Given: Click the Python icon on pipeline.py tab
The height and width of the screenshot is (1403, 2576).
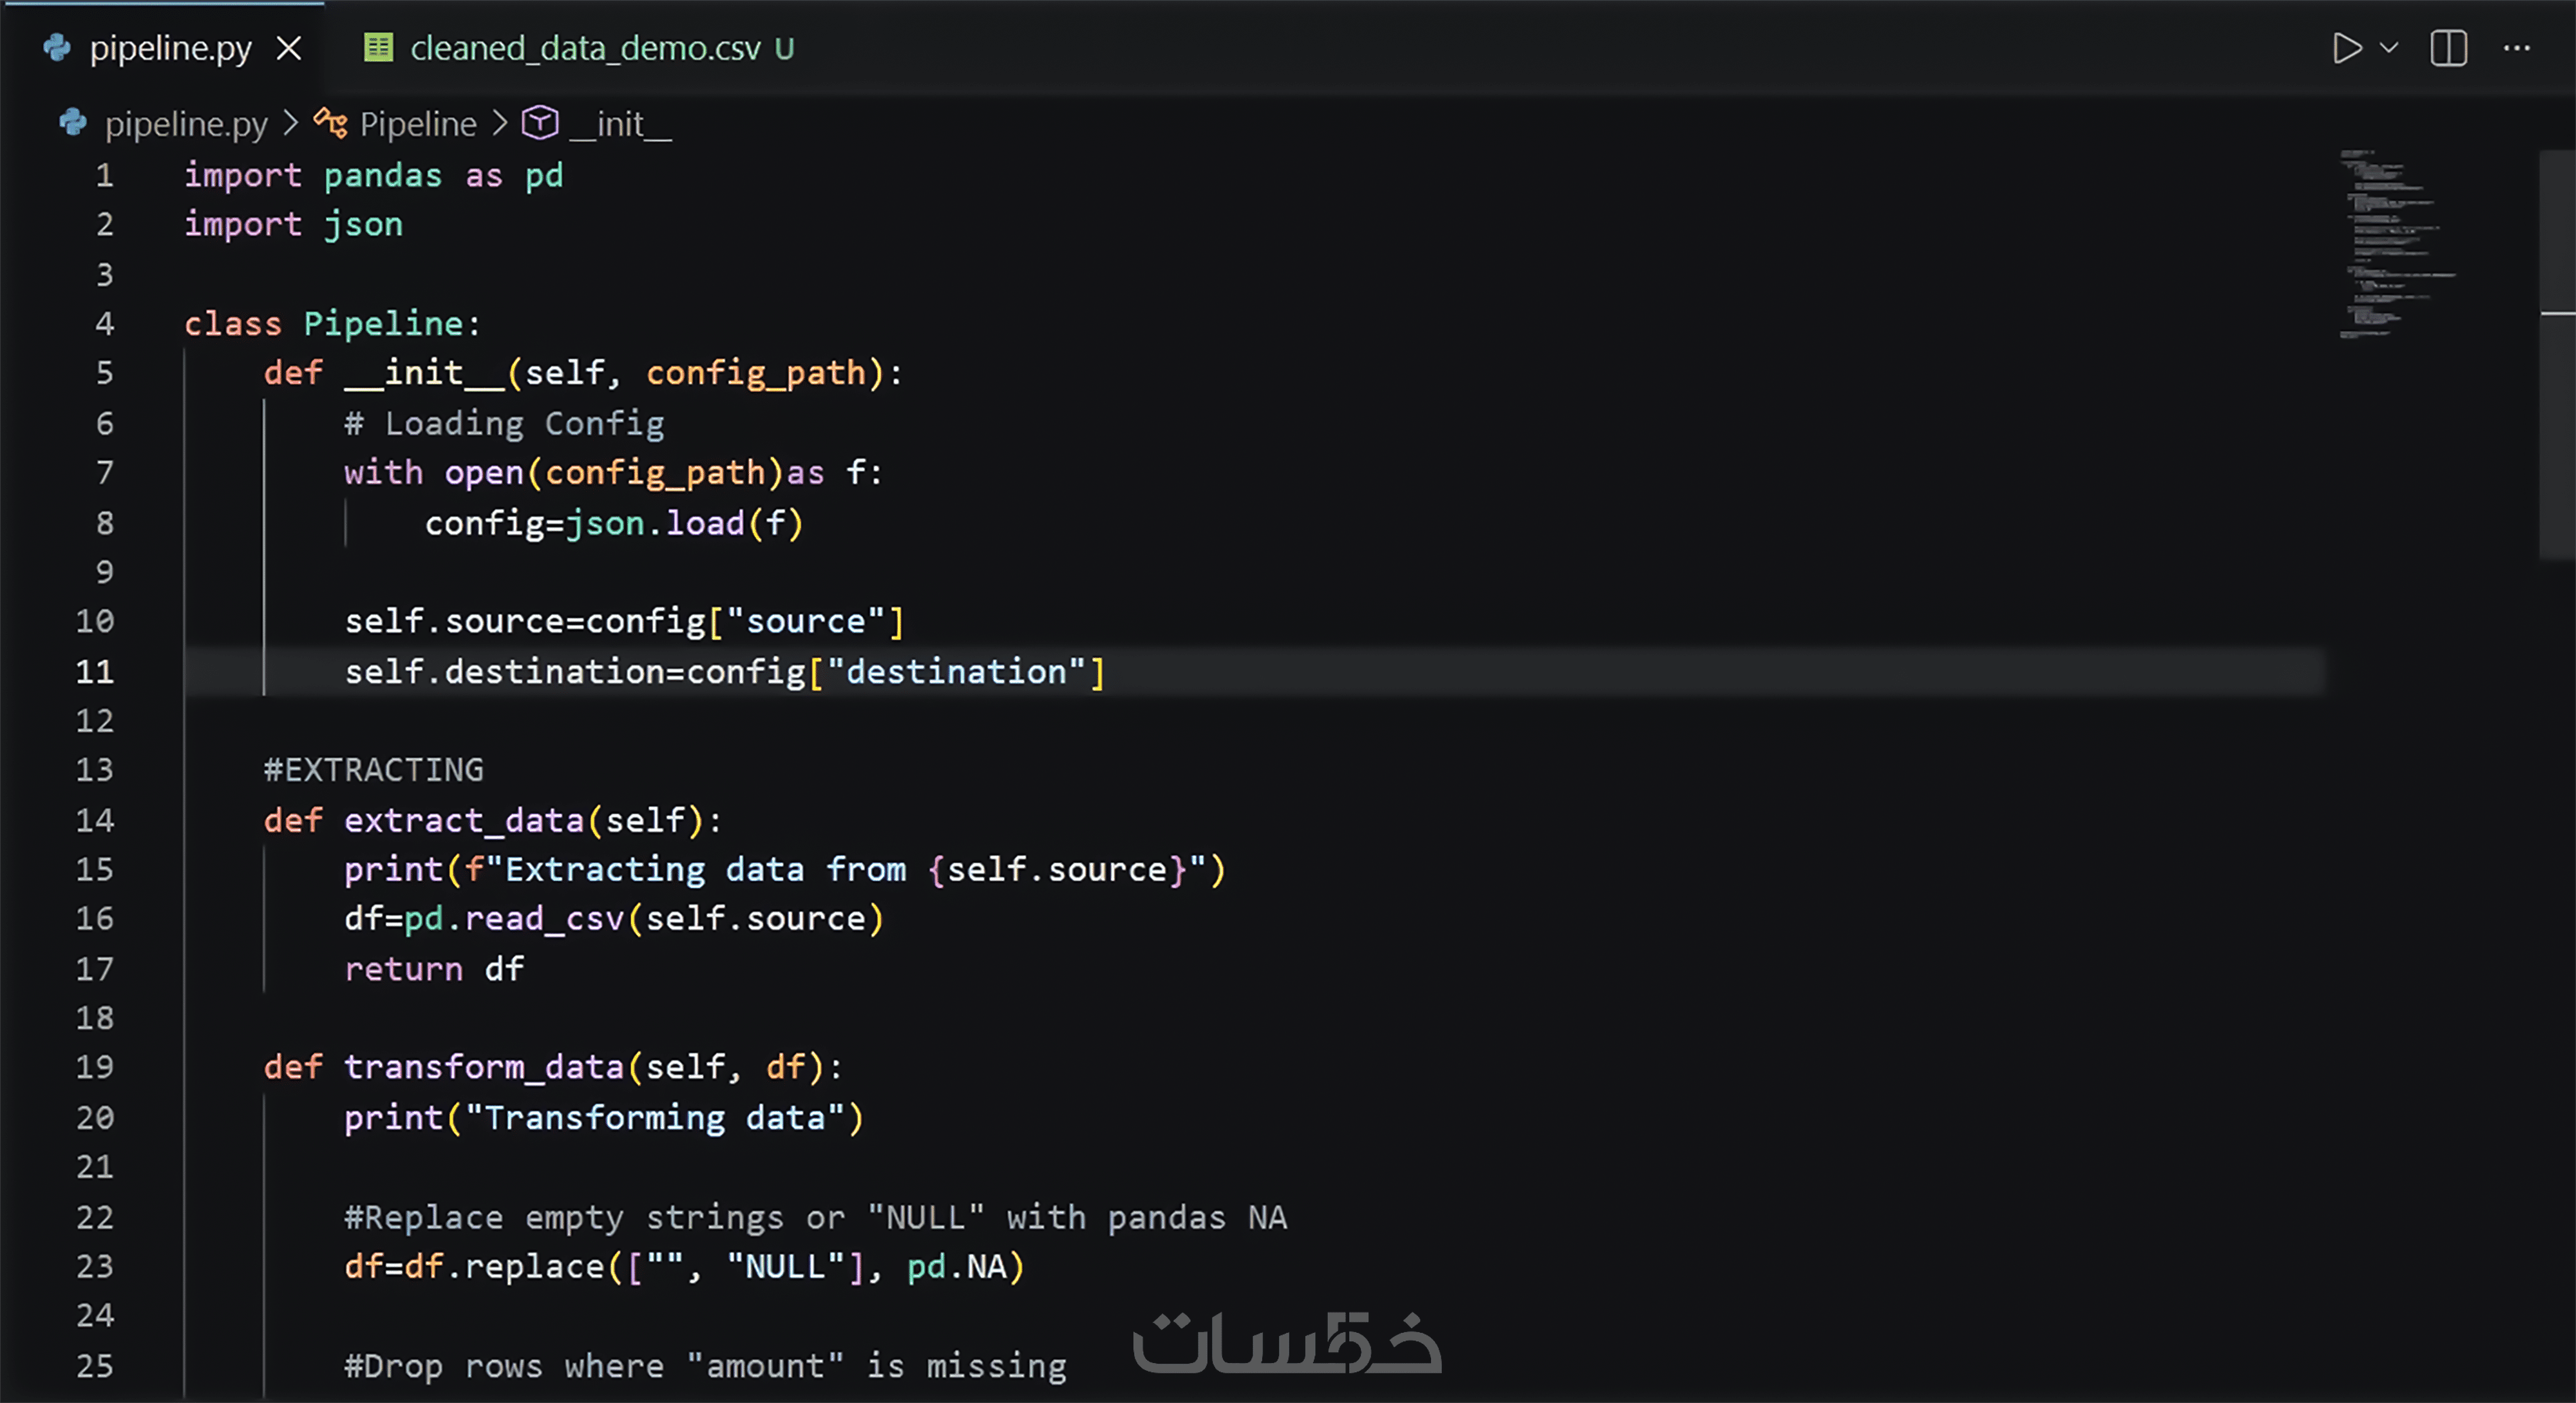Looking at the screenshot, I should (x=57, y=48).
